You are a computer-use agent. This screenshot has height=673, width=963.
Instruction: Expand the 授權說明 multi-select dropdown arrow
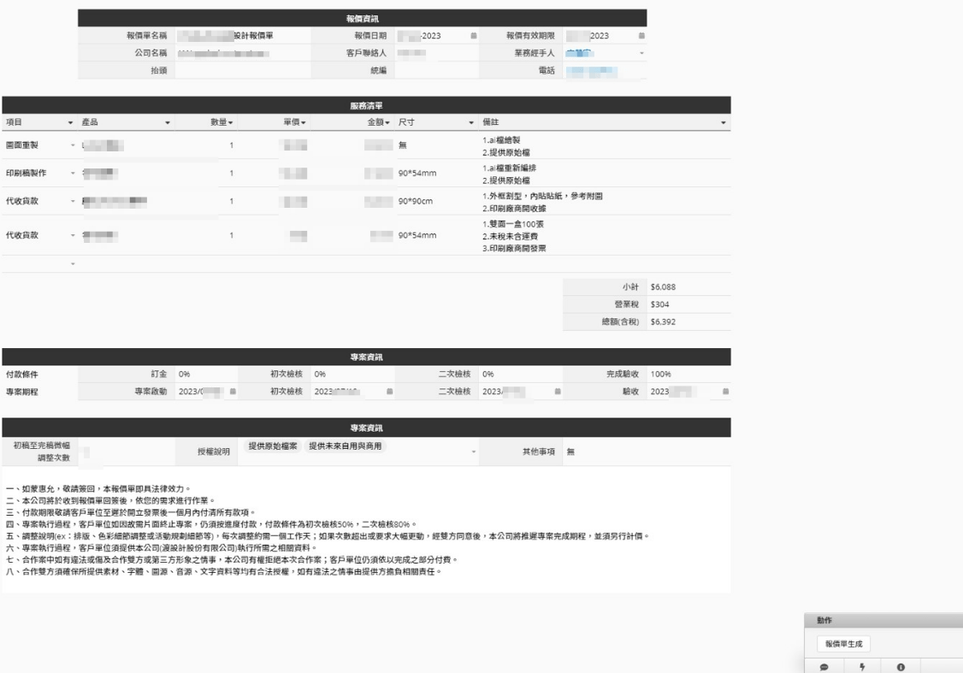474,452
